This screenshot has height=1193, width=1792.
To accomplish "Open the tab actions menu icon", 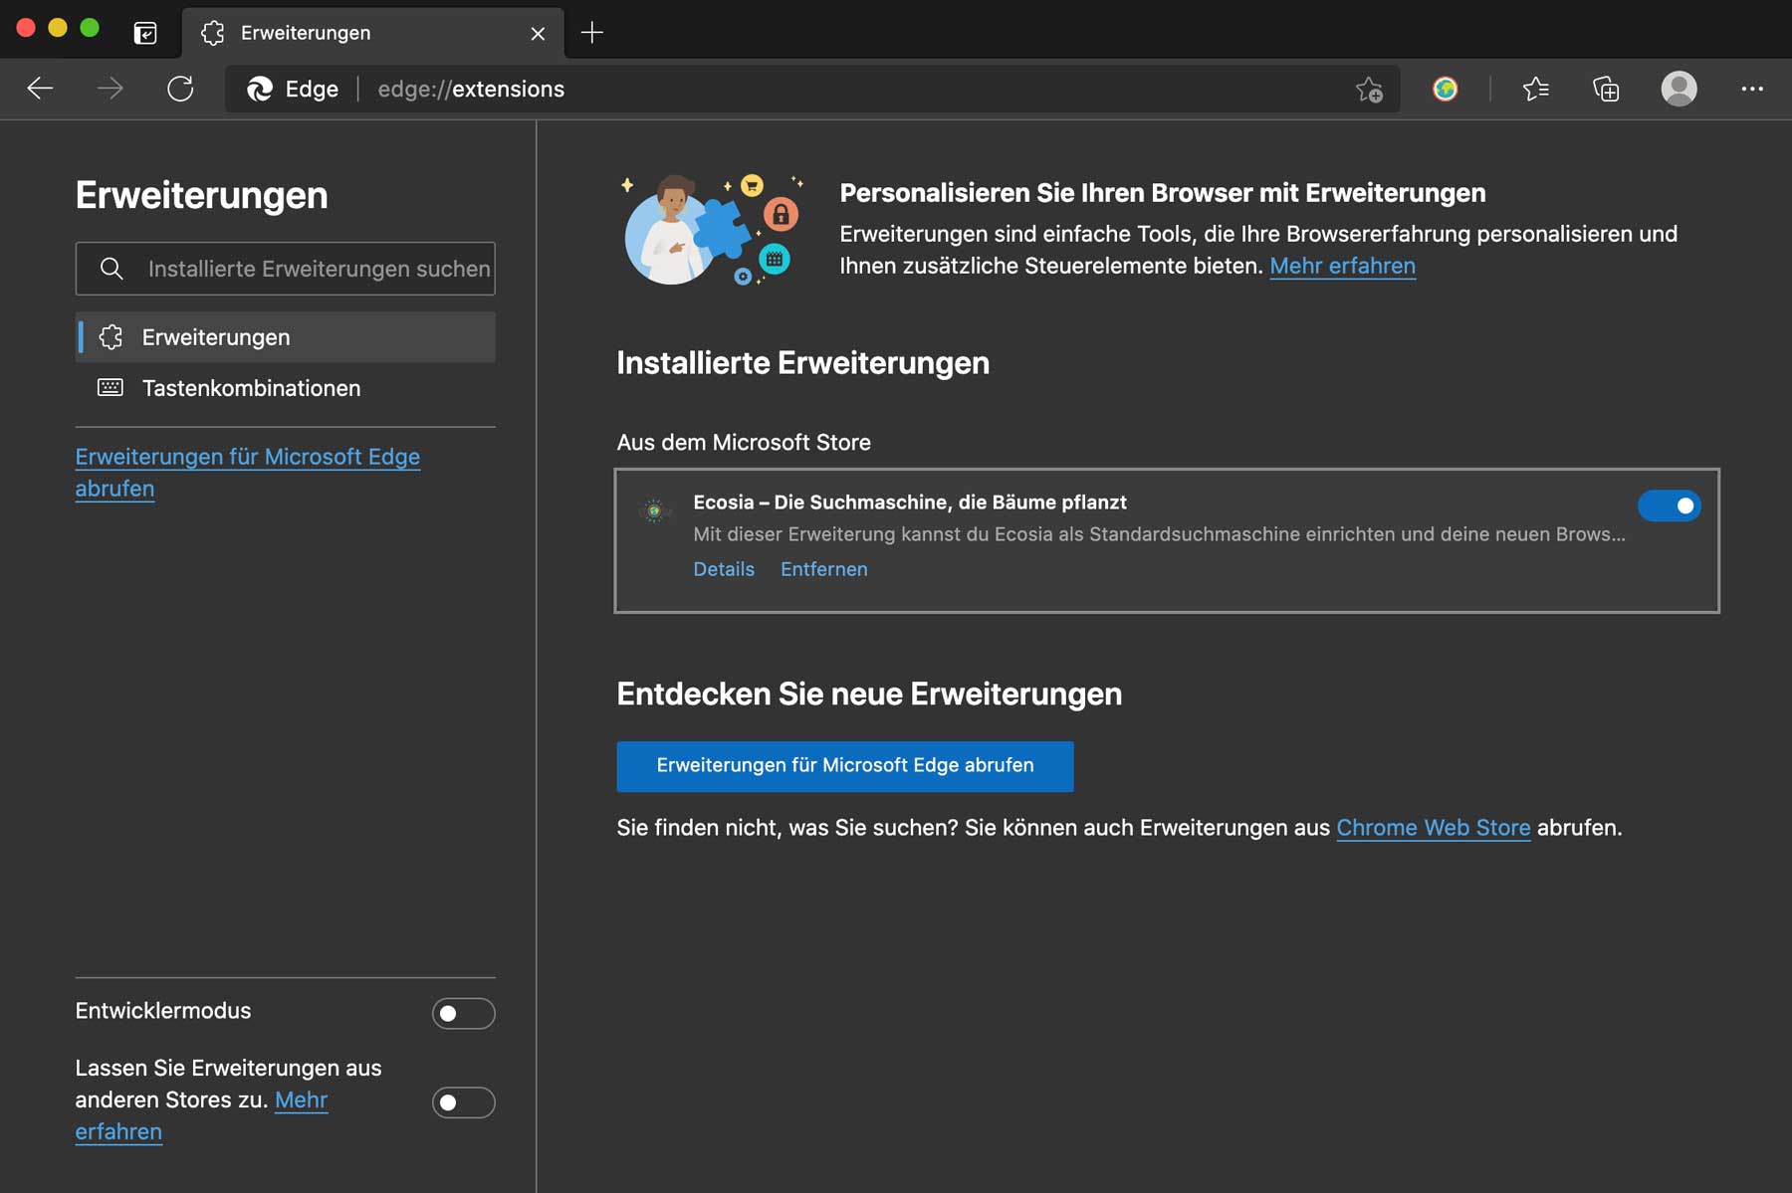I will [x=145, y=33].
